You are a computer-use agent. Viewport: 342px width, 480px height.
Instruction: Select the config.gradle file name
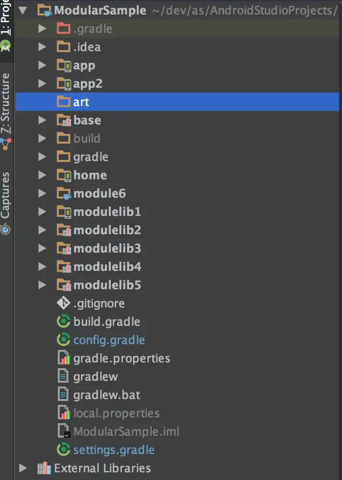(109, 340)
